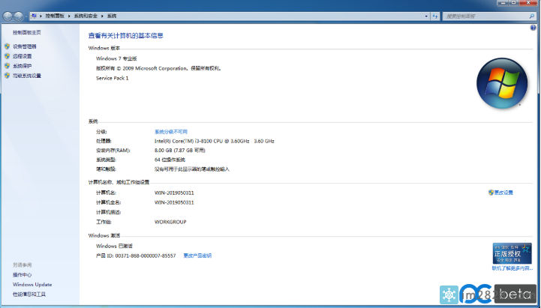The image size is (541, 308).
Task: Click the genuine Microsoft software badge (正版授权)
Action: coord(512,253)
